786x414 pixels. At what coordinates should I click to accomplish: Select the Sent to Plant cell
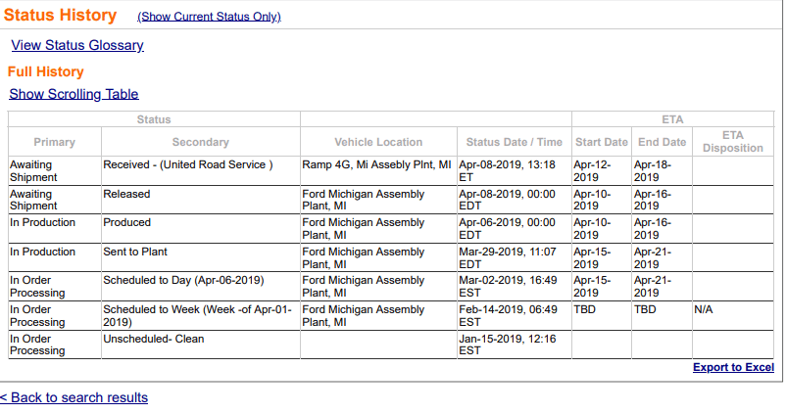[x=201, y=257]
